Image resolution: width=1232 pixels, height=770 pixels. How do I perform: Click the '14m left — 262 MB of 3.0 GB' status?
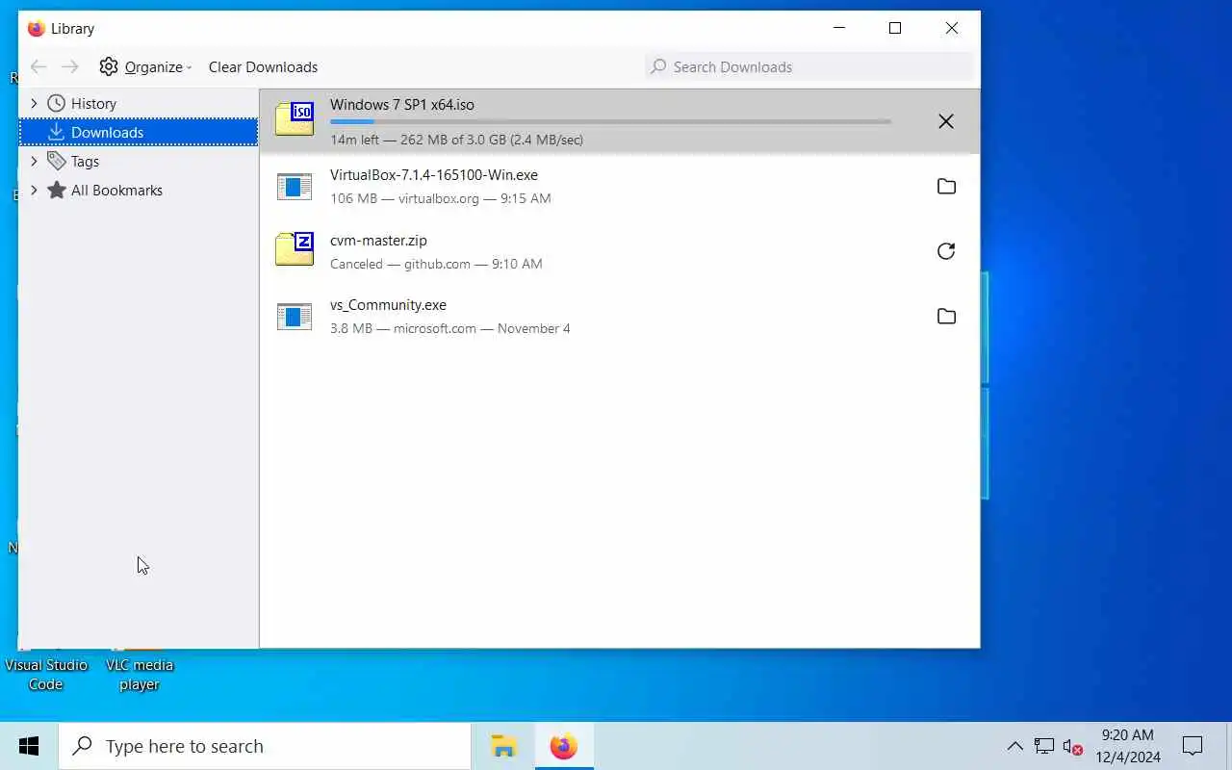tap(456, 140)
